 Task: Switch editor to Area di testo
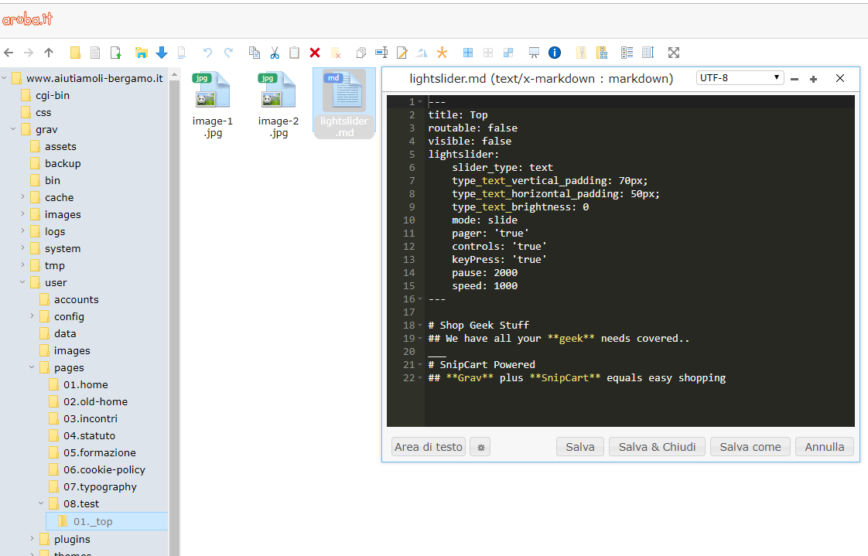click(429, 447)
